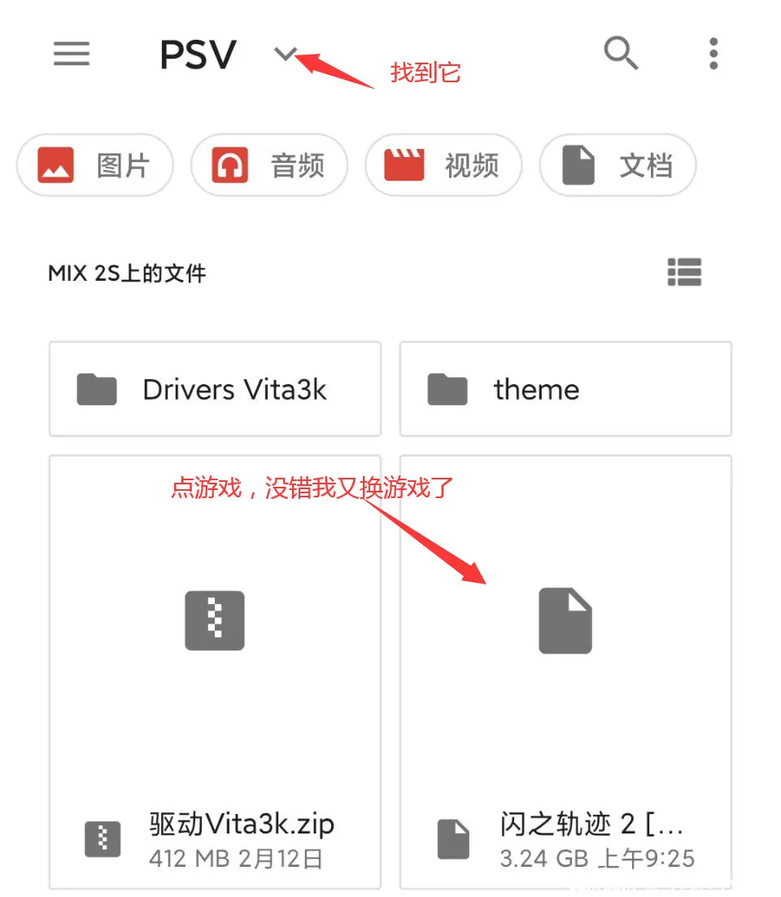
Task: Click the clapperboard icon in 视频 chip
Action: (x=404, y=164)
